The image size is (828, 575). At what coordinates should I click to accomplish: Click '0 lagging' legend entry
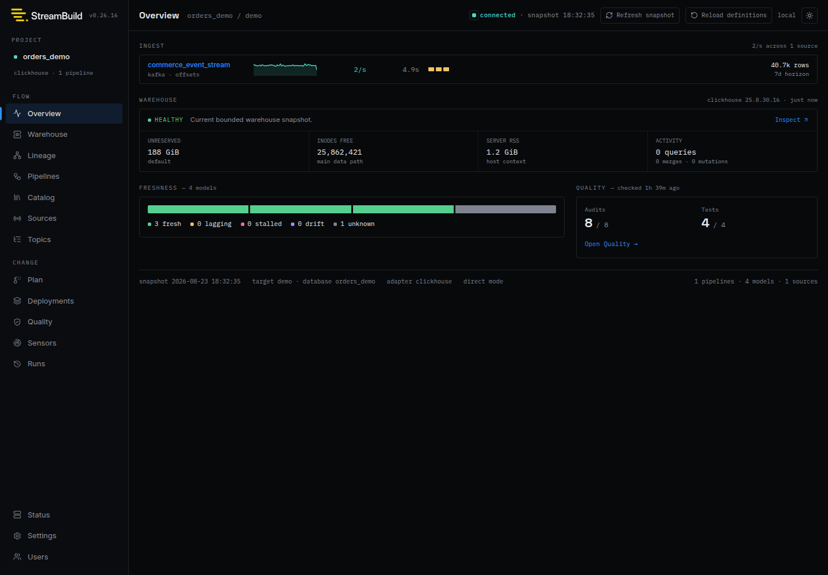211,224
